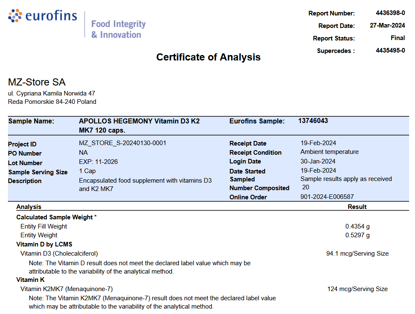The width and height of the screenshot is (415, 314).
Task: Click the "Sample Name:" label
Action: pyautogui.click(x=31, y=121)
